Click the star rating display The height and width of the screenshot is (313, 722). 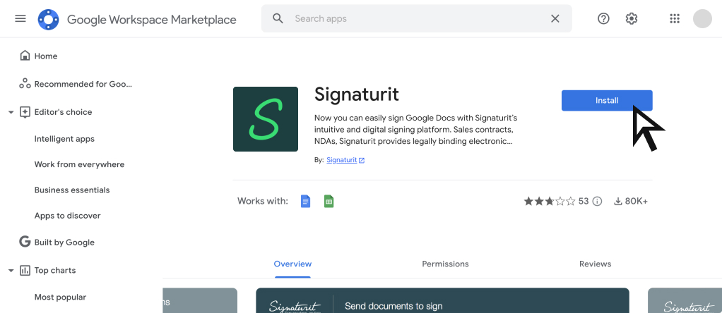[550, 202]
